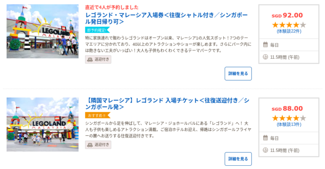Click the car icon in first 送迎付き badge

click(x=90, y=60)
